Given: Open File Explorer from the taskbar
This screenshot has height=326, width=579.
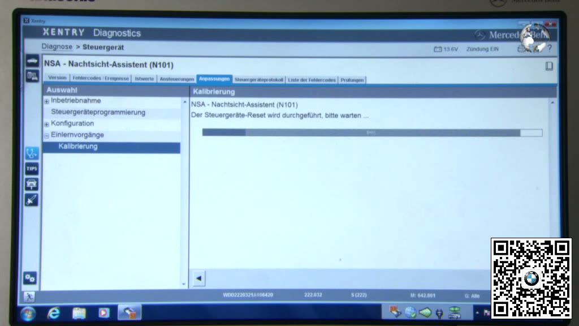Looking at the screenshot, I should (79, 314).
